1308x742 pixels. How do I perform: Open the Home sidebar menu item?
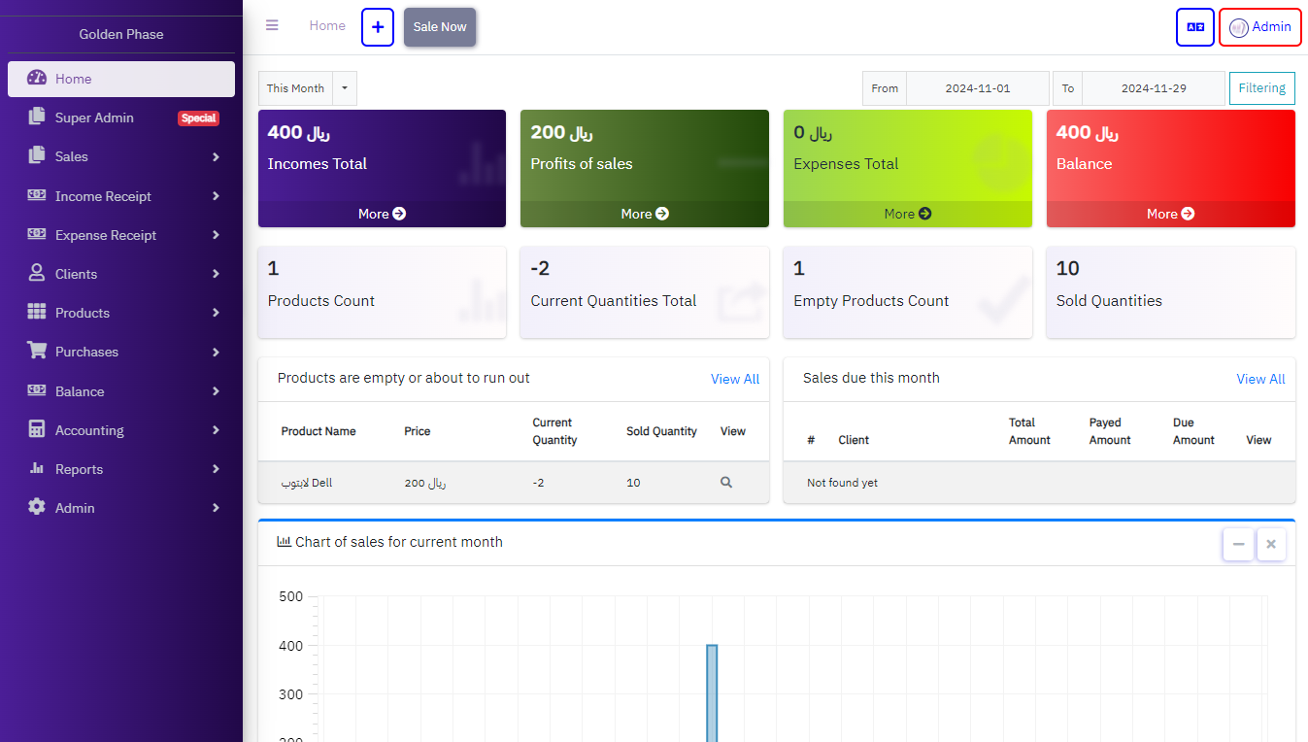121,79
